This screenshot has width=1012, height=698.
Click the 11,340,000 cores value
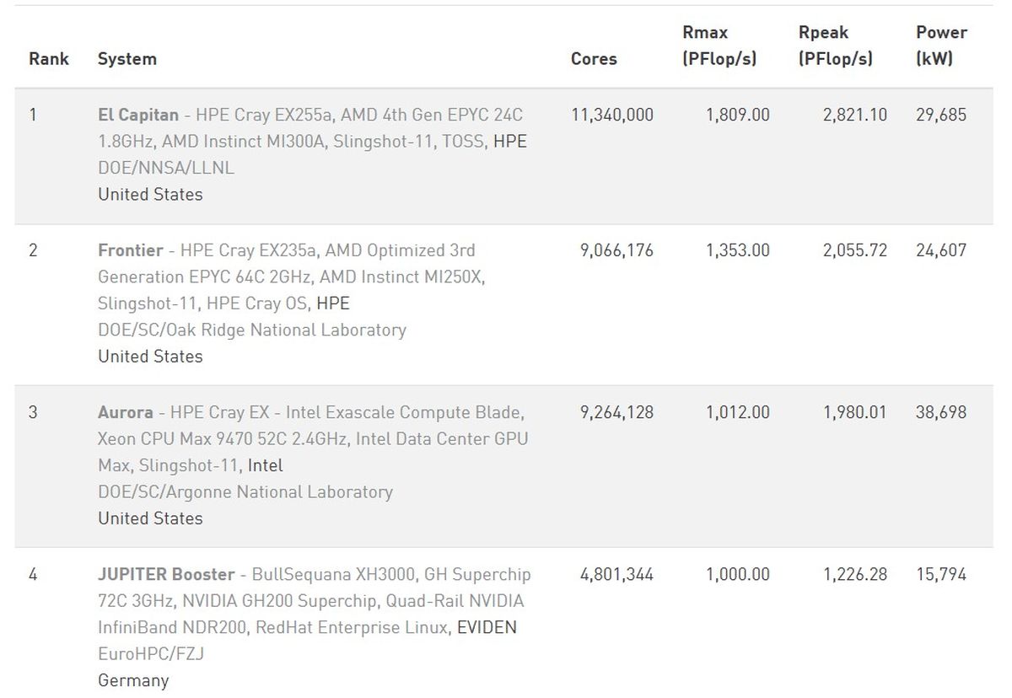612,115
